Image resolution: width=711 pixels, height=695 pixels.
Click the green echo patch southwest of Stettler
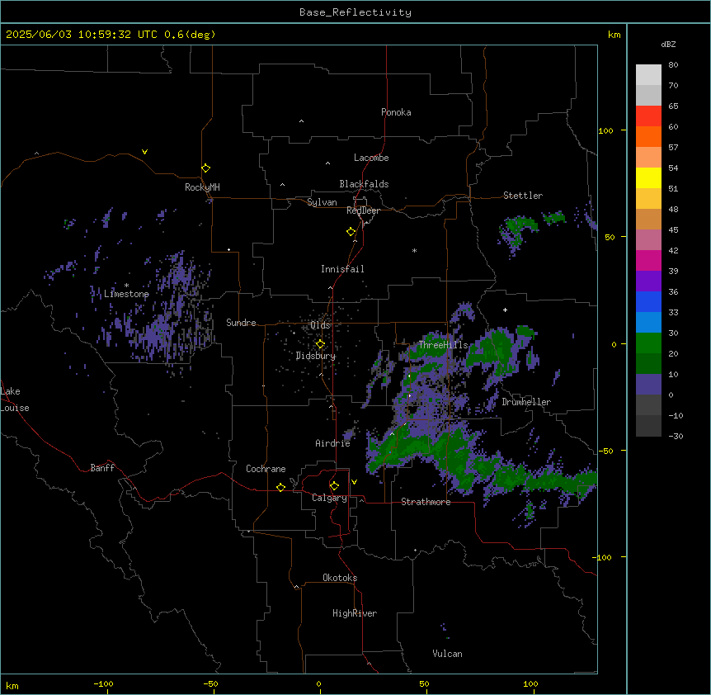click(518, 229)
